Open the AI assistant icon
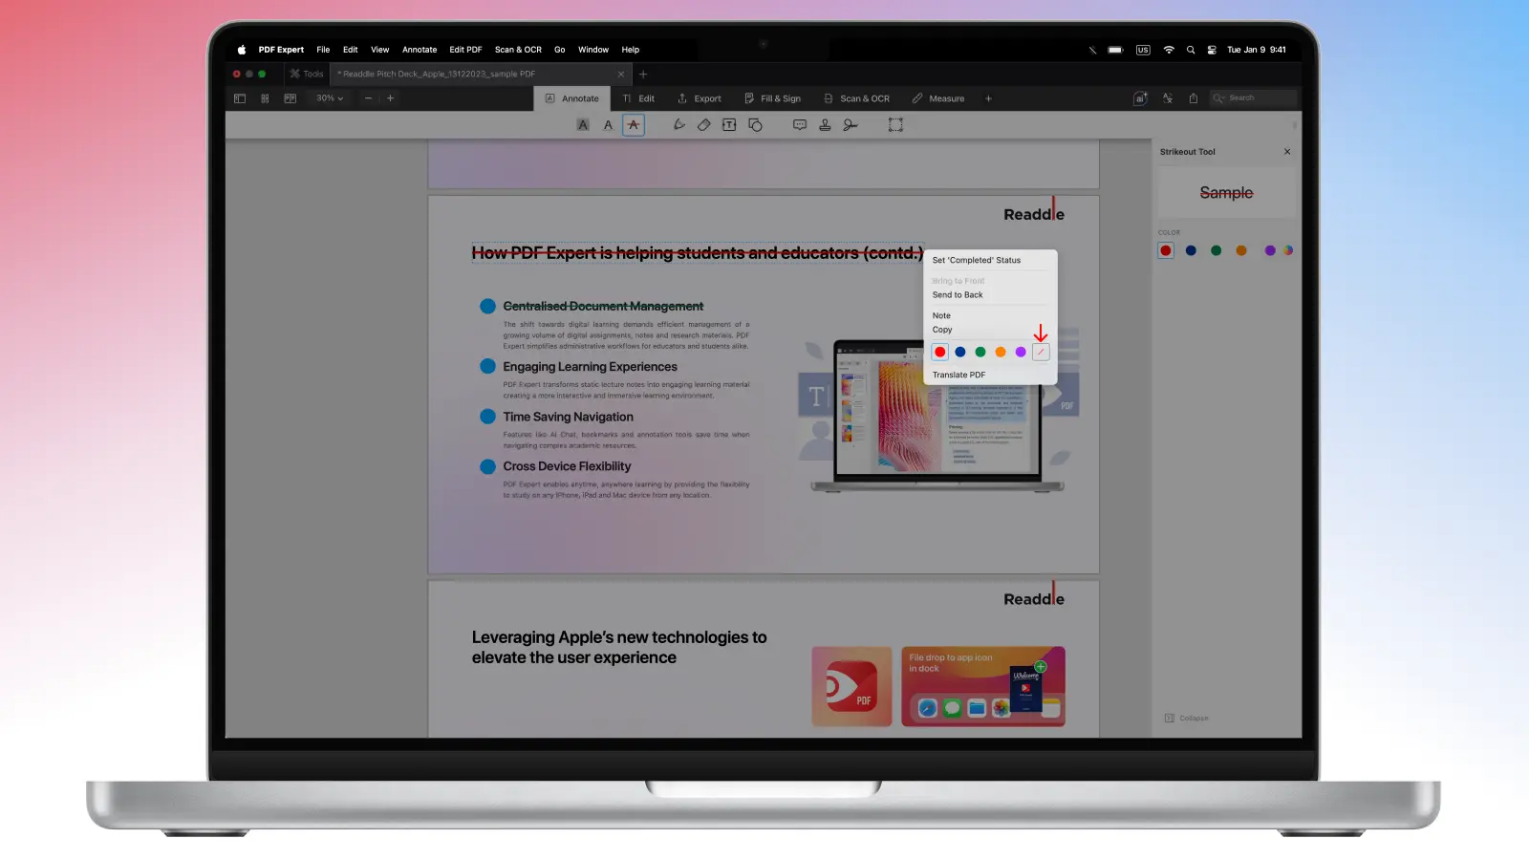This screenshot has height=860, width=1529. 1140,98
